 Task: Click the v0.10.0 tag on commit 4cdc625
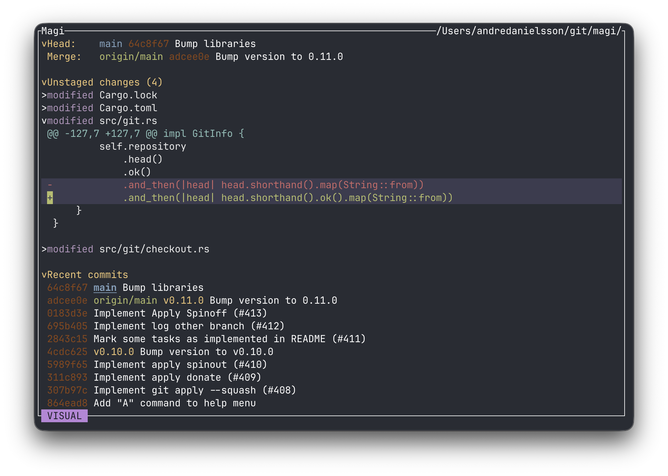[x=114, y=352]
